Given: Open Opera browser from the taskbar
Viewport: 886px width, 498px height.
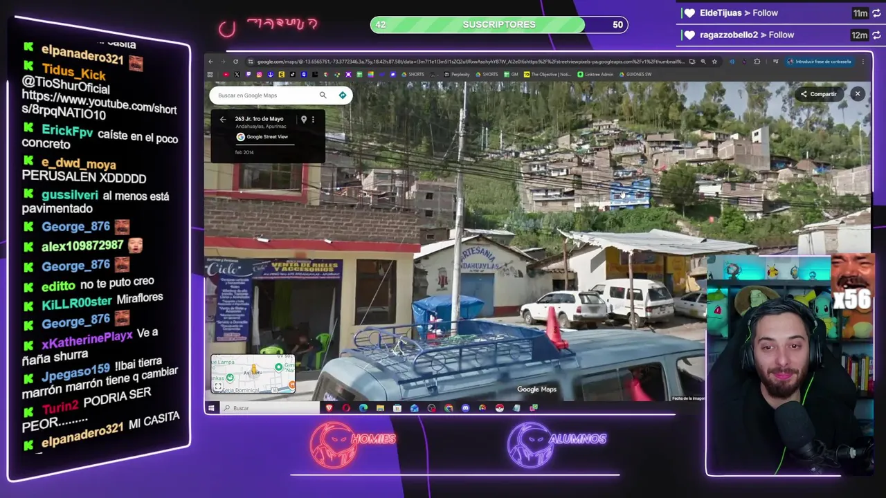Looking at the screenshot, I should [x=346, y=408].
